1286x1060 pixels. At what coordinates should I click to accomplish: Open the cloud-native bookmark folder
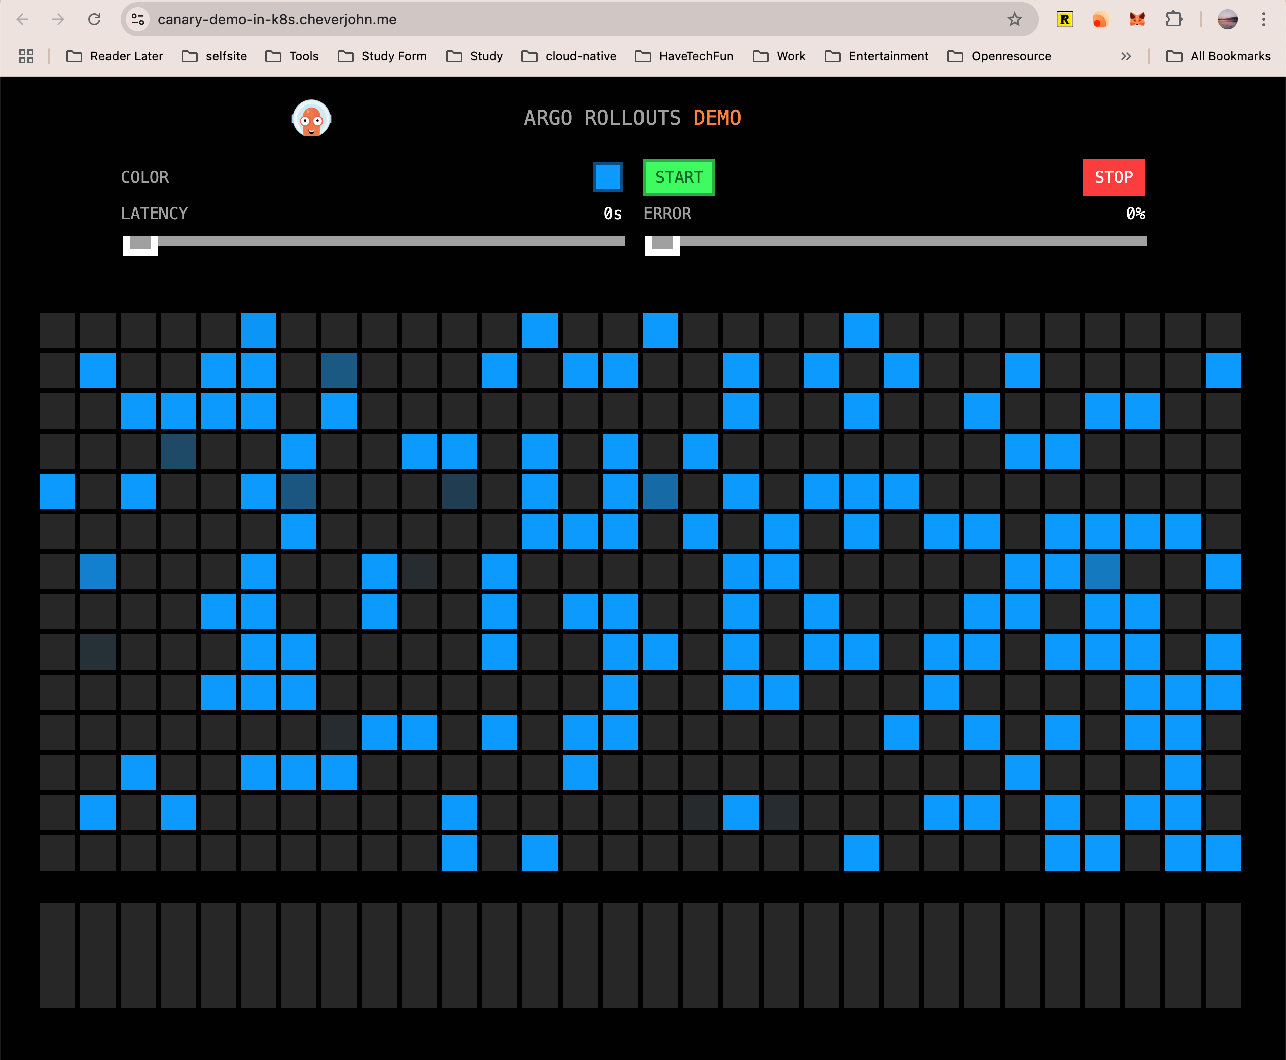(569, 56)
